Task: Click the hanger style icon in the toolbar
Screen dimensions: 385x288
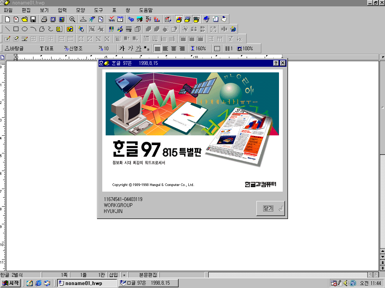Action: [83, 19]
